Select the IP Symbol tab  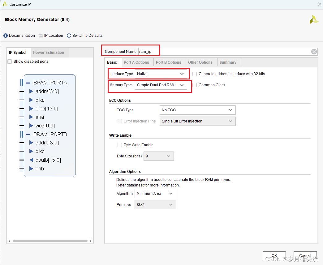(18, 53)
